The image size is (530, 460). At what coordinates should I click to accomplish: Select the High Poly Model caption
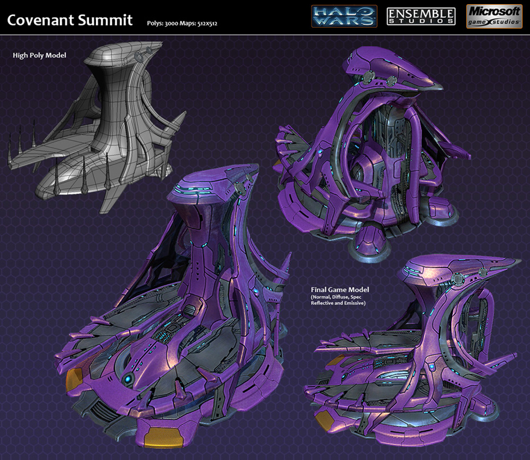click(39, 55)
